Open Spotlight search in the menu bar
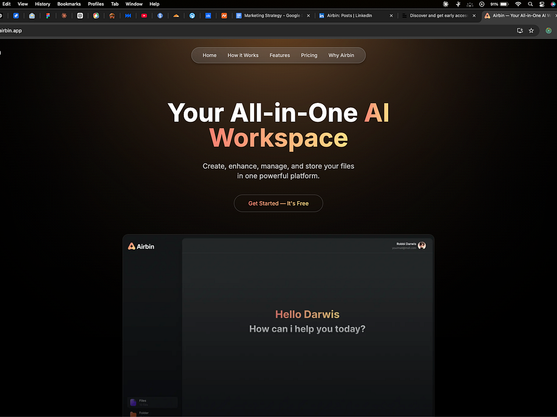The image size is (557, 417). click(x=530, y=4)
